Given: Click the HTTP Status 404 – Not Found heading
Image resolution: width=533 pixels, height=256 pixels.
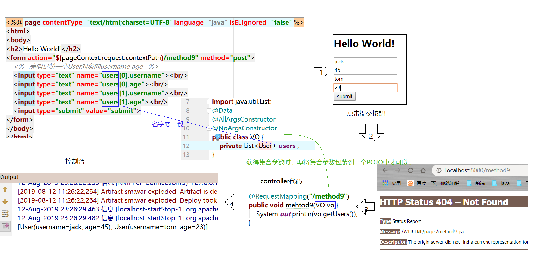Looking at the screenshot, I should (444, 202).
